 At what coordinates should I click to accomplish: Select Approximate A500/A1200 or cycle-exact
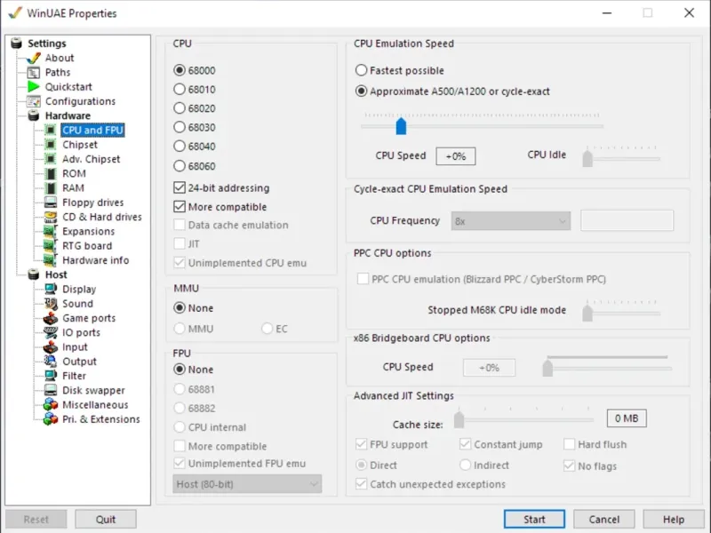coord(361,91)
